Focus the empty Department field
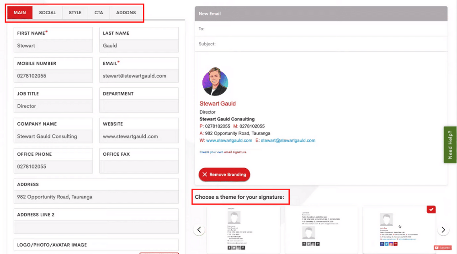Image resolution: width=457 pixels, height=254 pixels. point(139,106)
